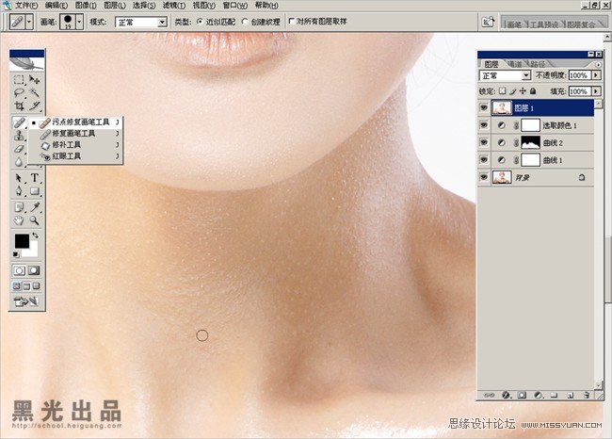
Task: Open tool preset picker arrow
Action: (29, 22)
